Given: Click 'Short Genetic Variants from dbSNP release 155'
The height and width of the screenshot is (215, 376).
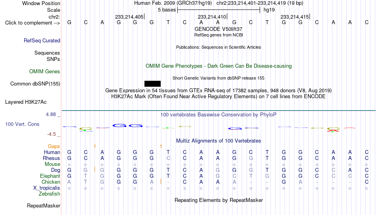Looking at the screenshot, I should point(218,78).
